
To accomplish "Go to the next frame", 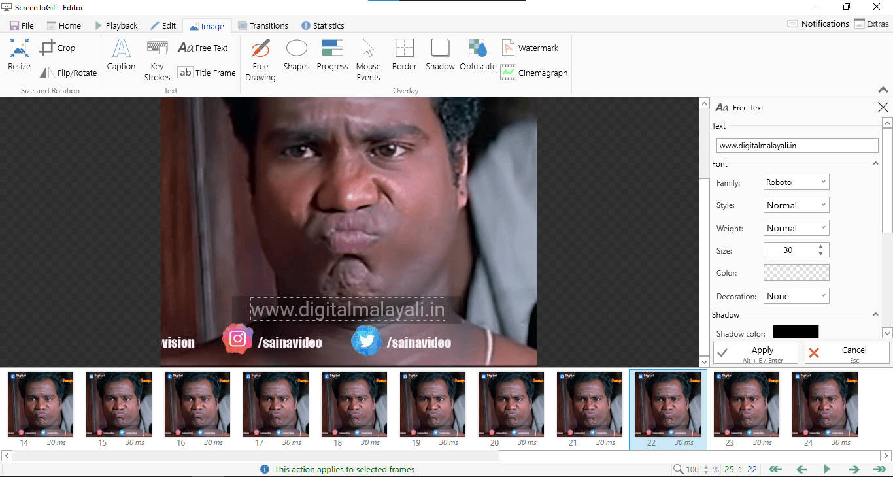I will [853, 469].
